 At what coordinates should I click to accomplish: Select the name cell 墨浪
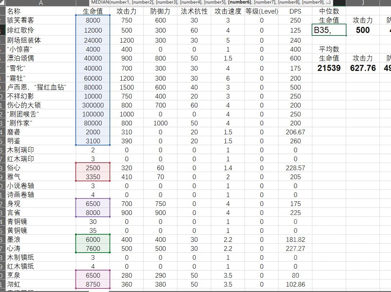pyautogui.click(x=41, y=239)
